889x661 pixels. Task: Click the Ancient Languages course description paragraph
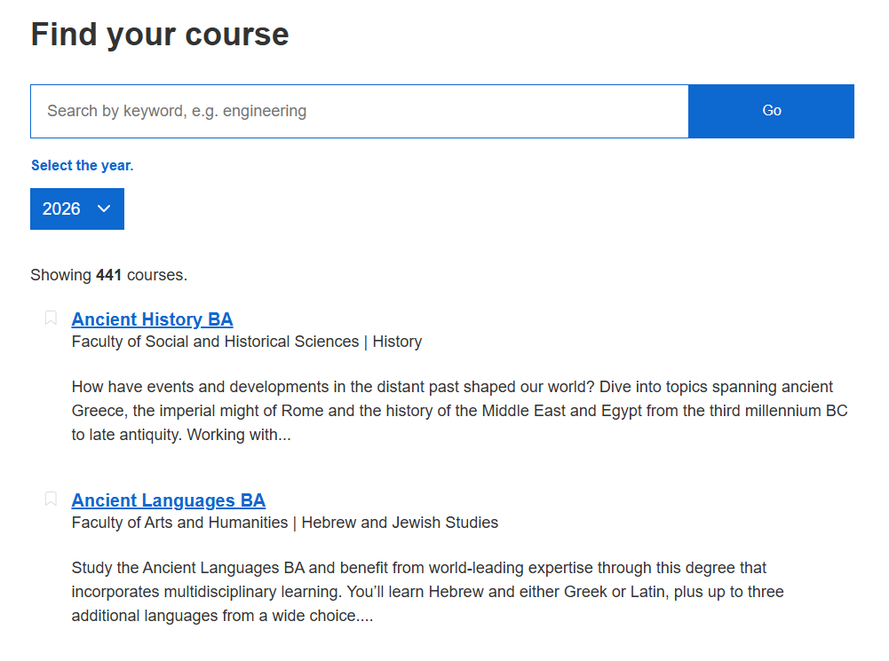pos(427,592)
